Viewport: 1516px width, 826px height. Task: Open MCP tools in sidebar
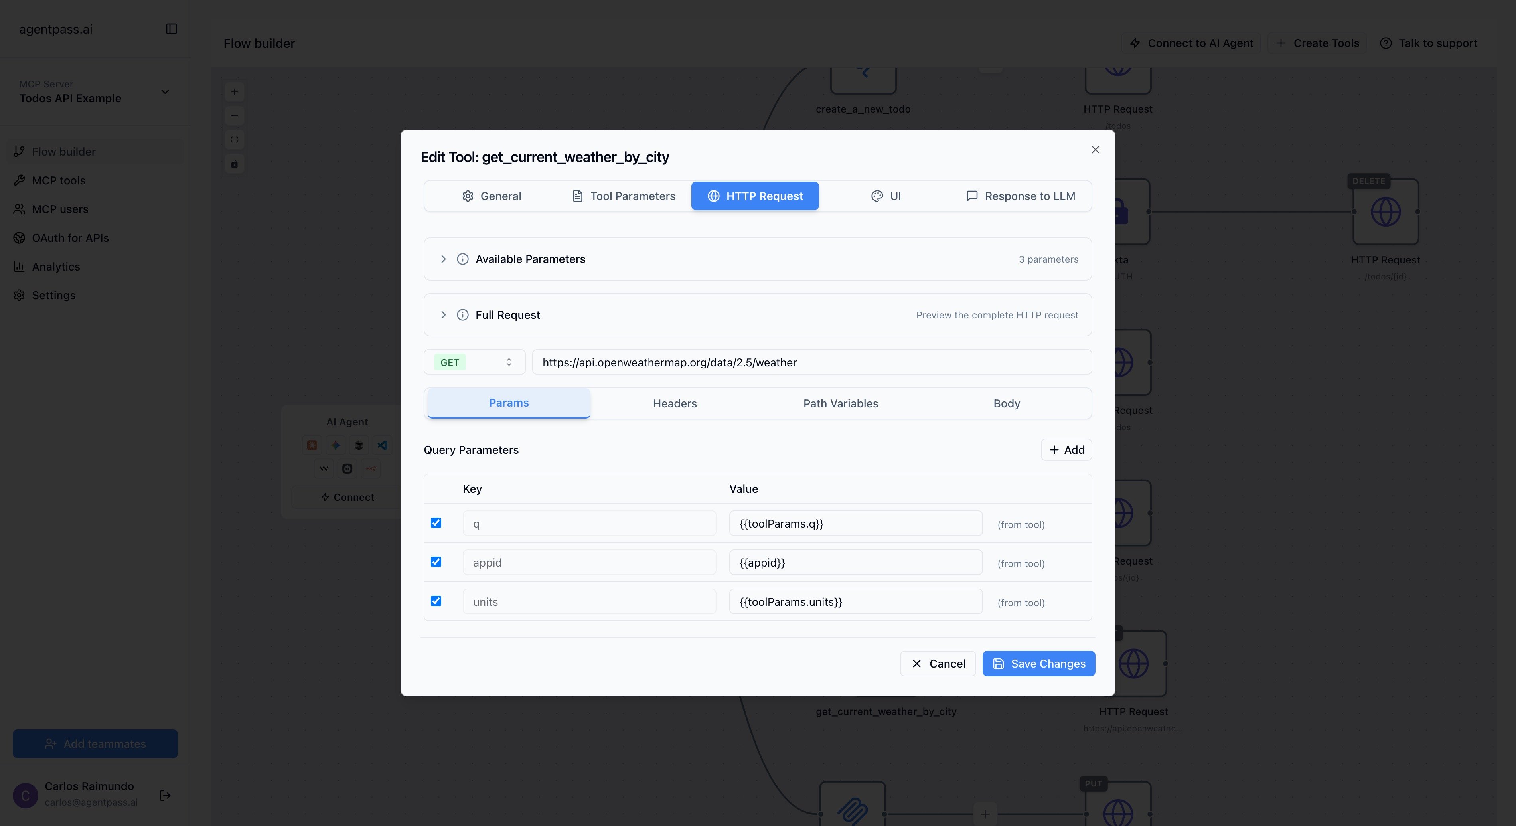95,180
